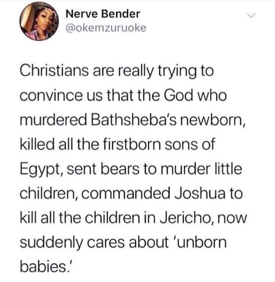The height and width of the screenshot is (282, 275).
Task: Click the name "Joshua" in the tweet
Action: [197, 194]
